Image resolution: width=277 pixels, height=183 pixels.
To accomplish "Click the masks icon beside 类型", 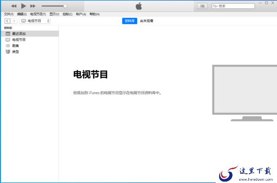I will (x=8, y=52).
